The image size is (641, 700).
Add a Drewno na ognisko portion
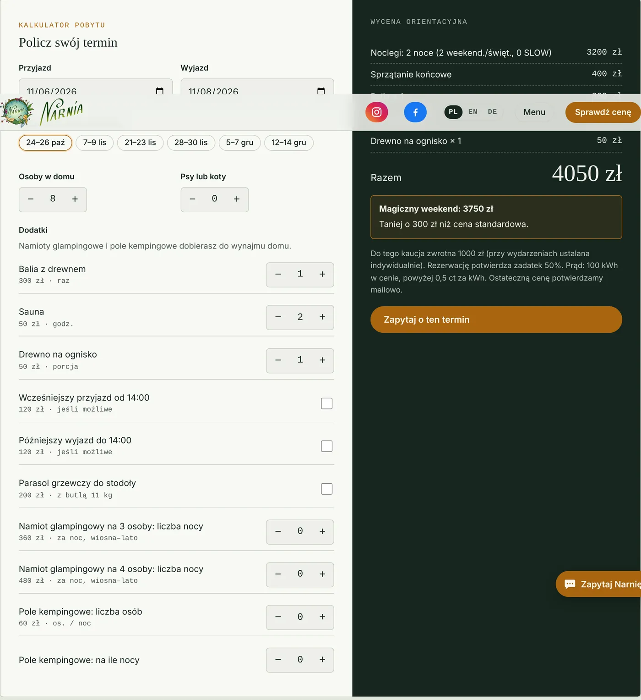[x=322, y=360]
